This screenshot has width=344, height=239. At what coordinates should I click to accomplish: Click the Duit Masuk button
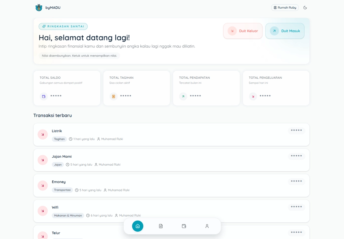285,31
